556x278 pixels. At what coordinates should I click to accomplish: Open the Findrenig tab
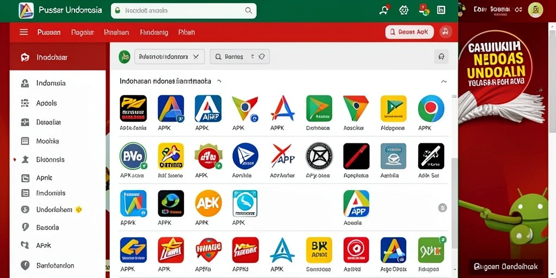click(x=154, y=32)
